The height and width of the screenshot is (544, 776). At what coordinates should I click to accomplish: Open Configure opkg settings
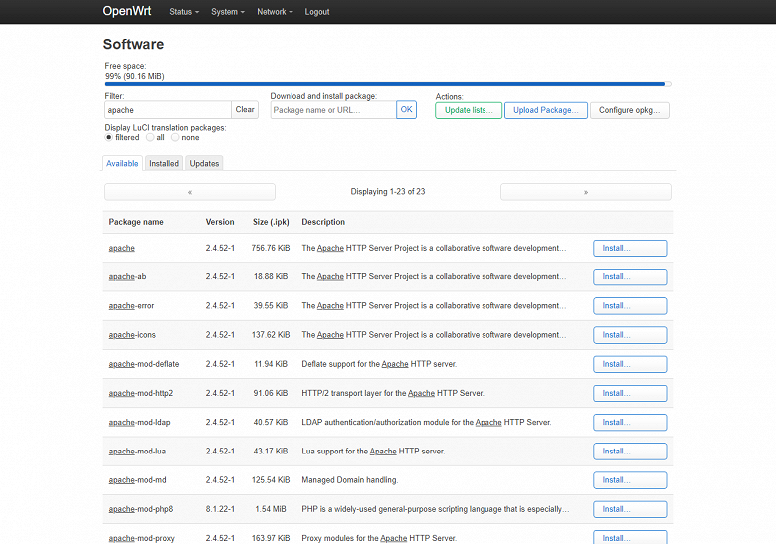coord(629,110)
